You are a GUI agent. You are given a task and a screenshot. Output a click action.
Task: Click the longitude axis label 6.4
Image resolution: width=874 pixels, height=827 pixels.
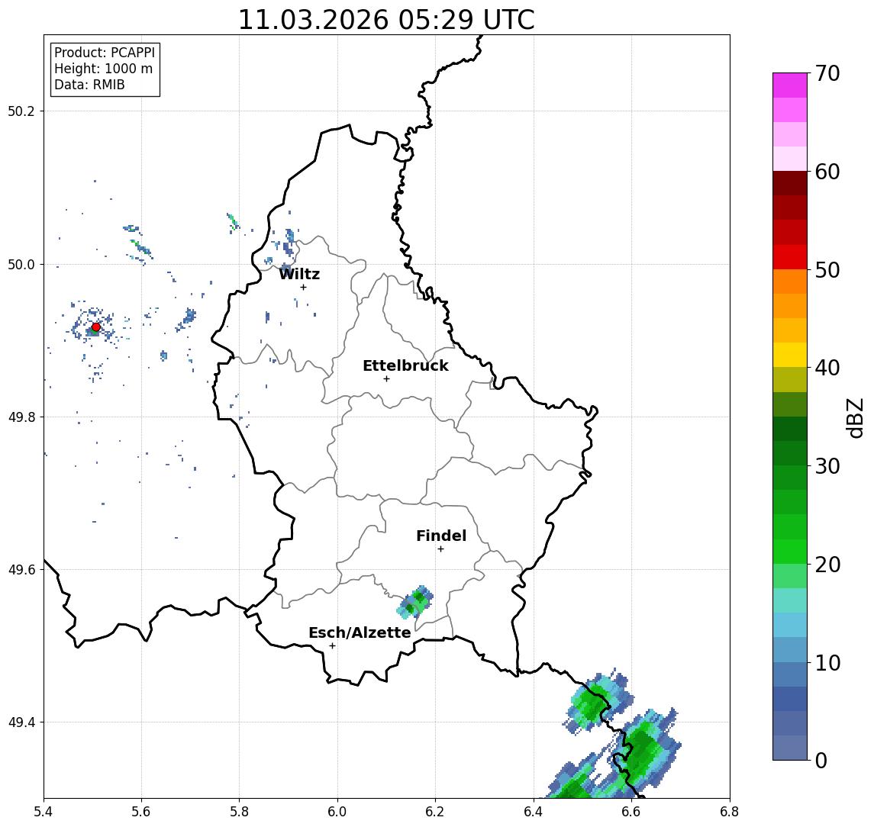click(x=534, y=811)
